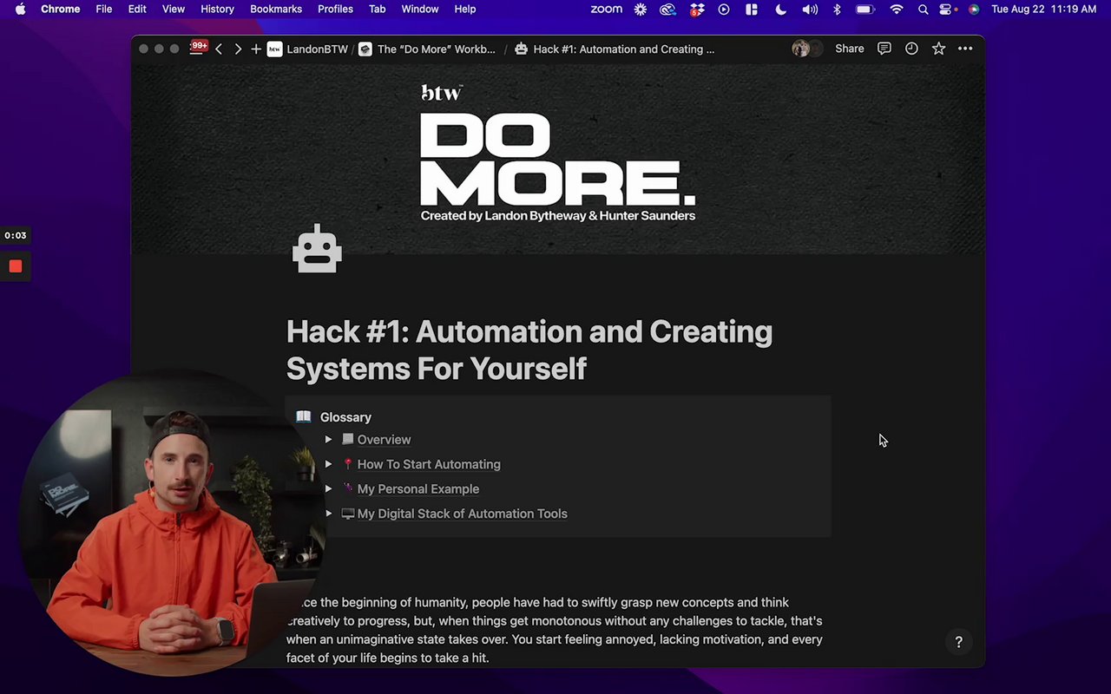Open the Tab menu
The height and width of the screenshot is (694, 1111).
click(x=377, y=9)
